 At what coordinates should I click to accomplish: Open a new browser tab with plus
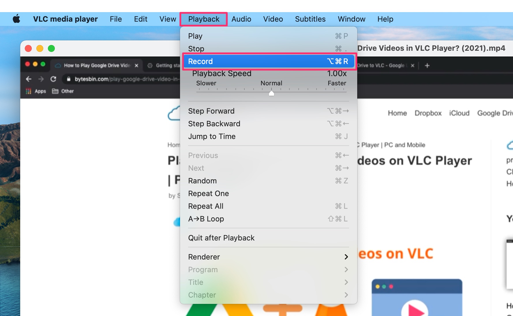click(x=427, y=65)
